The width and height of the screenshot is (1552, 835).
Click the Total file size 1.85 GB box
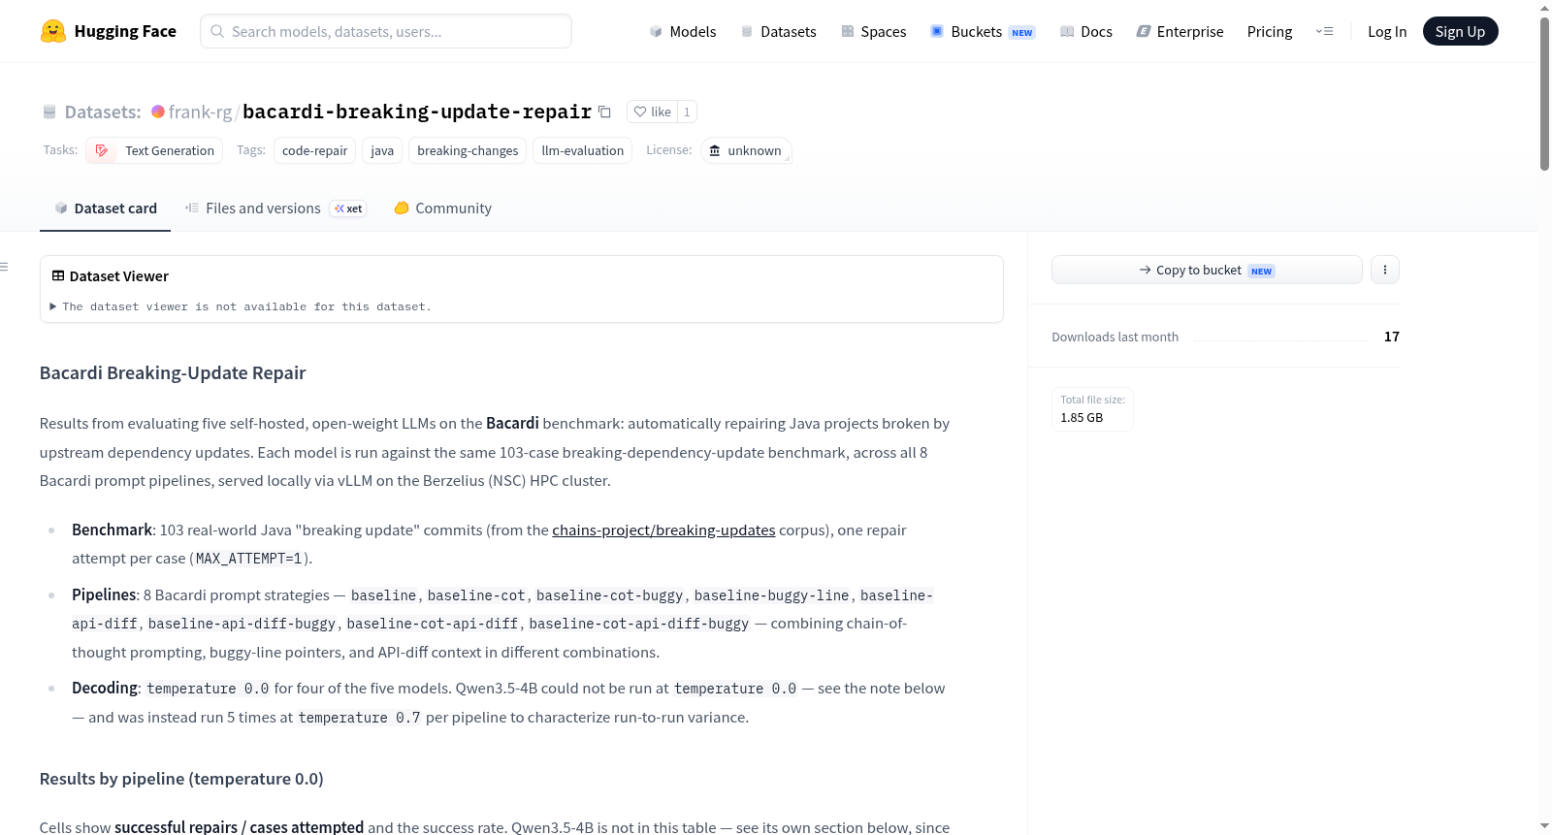(1092, 409)
